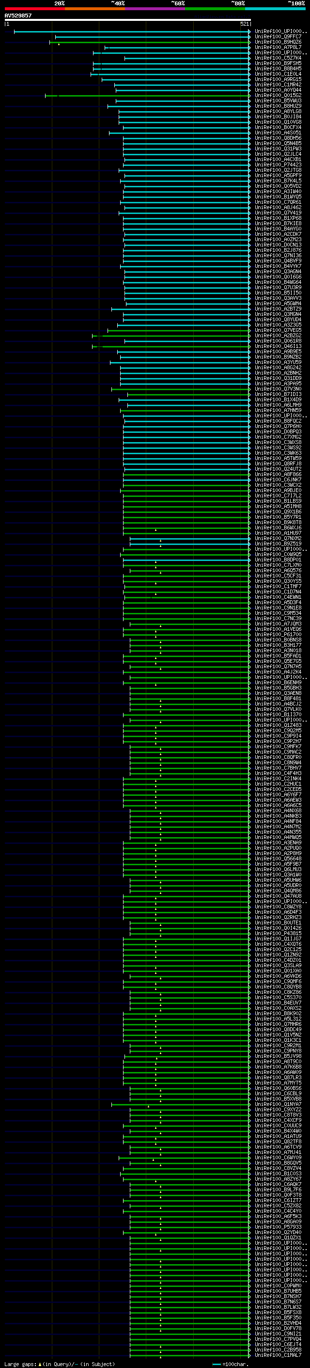Select the UniRef100_A9B9E5 label
Image resolution: width=310 pixels, height=1368 pixels.
click(278, 351)
